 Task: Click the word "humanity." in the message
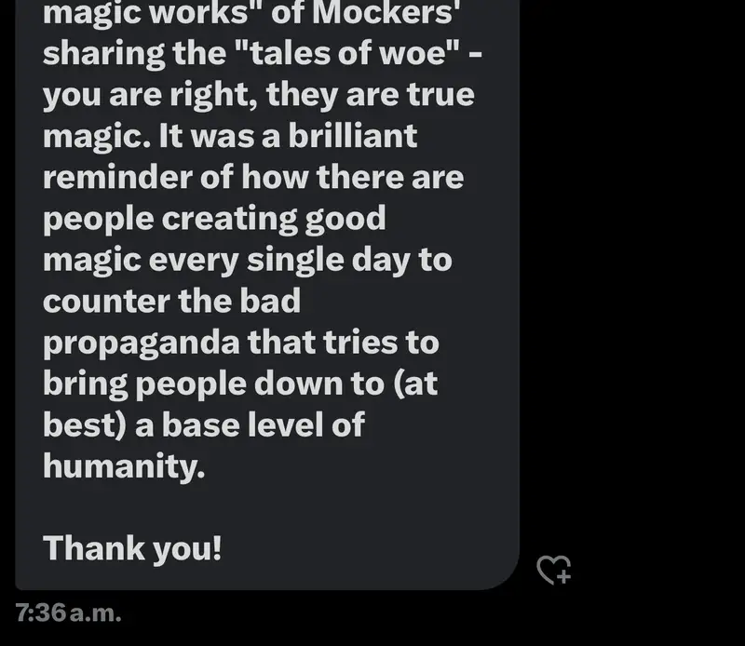pos(124,465)
